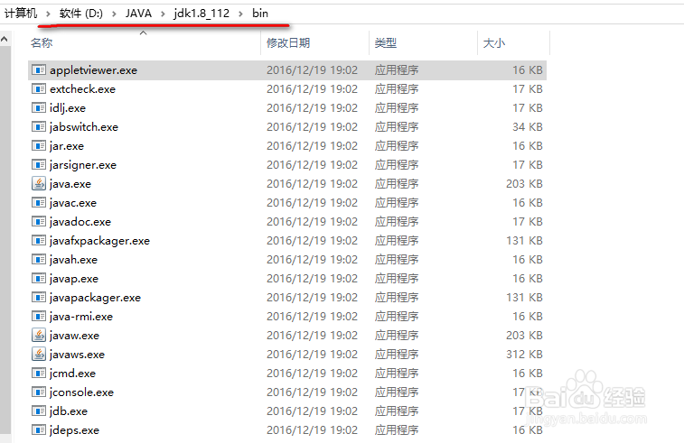This screenshot has height=443, width=684.
Task: Click the java-rmi.exe file icon
Action: click(x=39, y=317)
